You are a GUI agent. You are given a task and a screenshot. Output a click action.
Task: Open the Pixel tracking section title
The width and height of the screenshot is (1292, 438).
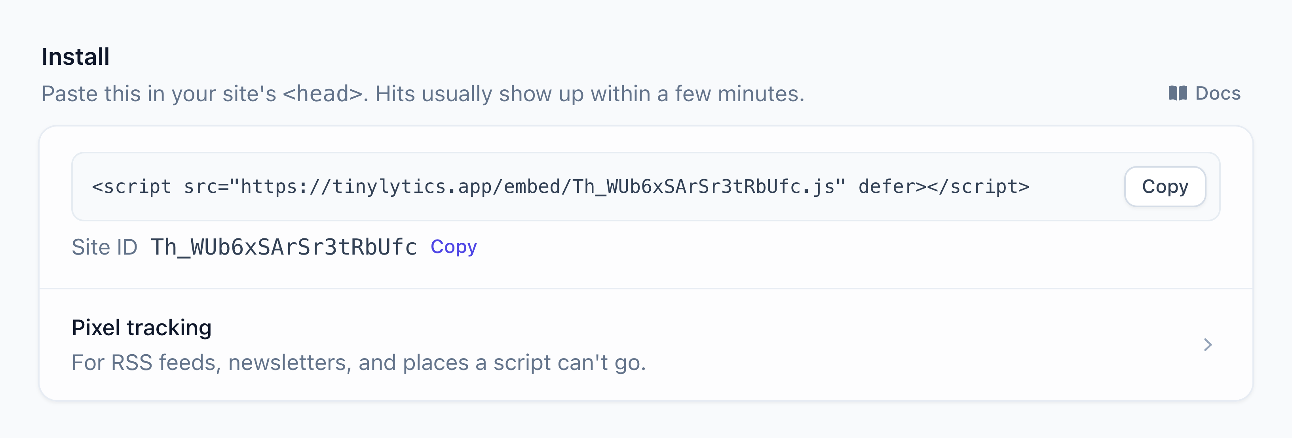(x=141, y=328)
